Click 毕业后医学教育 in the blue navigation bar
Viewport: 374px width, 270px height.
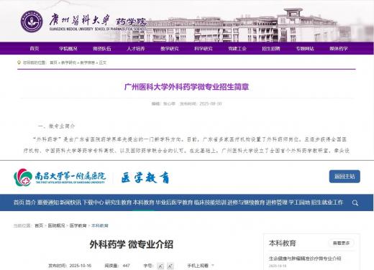click(x=174, y=202)
